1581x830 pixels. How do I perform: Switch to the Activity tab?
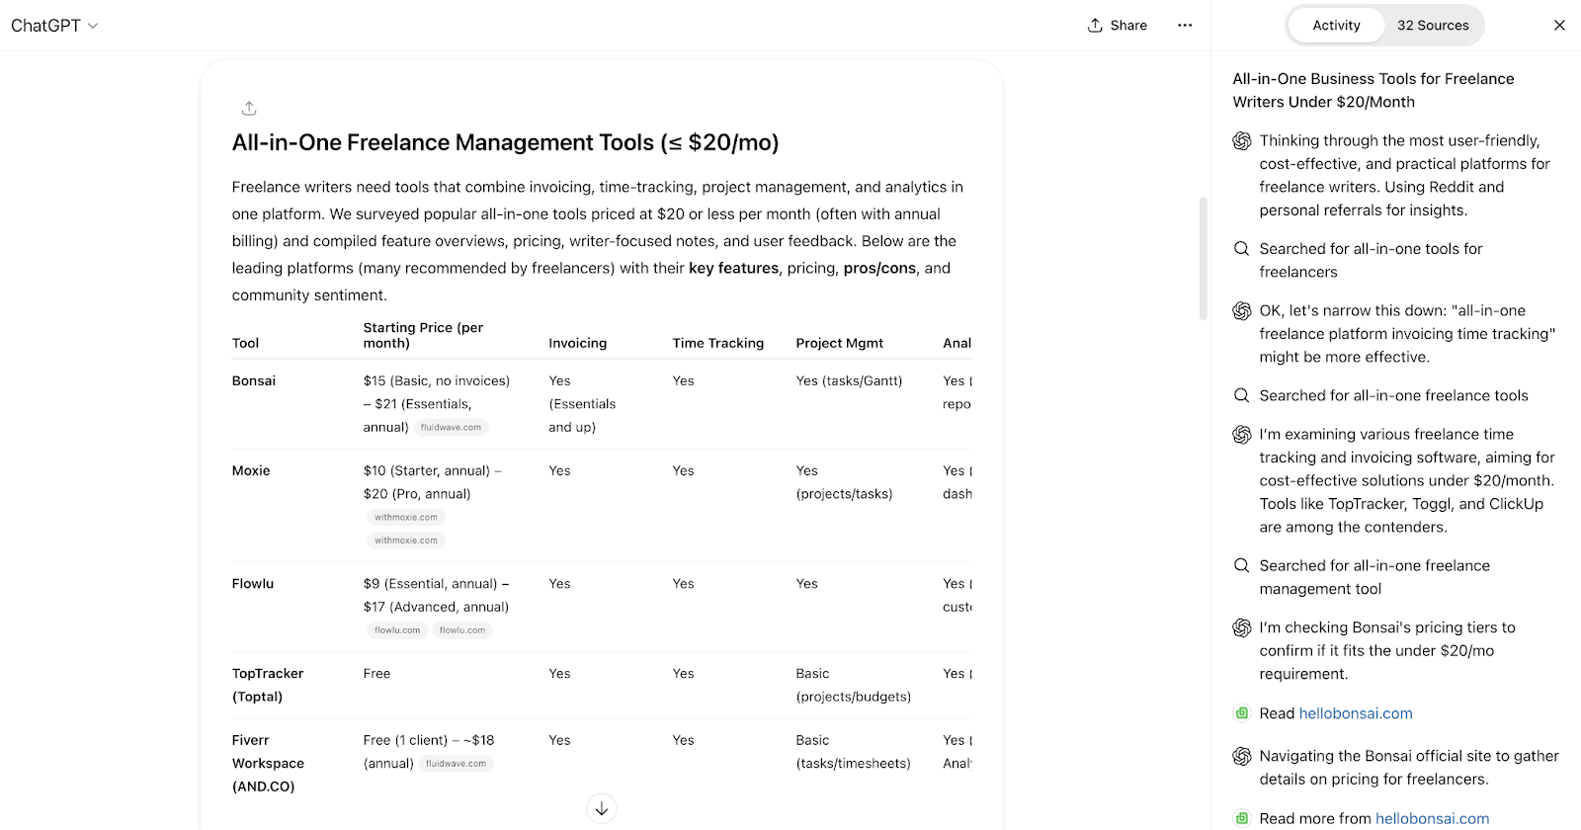point(1336,26)
